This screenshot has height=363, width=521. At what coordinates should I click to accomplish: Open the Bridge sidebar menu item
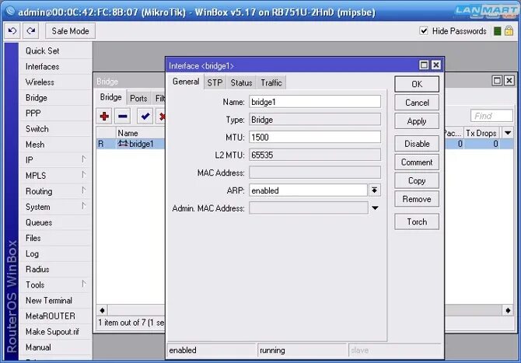37,98
